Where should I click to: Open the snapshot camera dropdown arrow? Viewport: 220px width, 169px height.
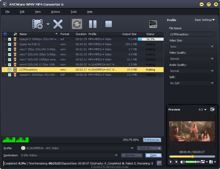[215, 162]
